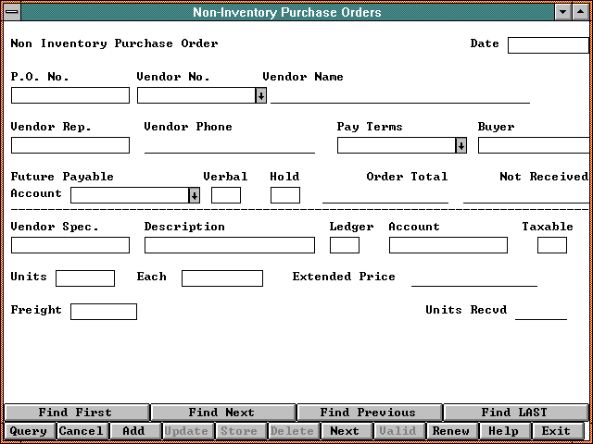
Task: Open the Pay Terms dropdown list
Action: coord(461,145)
